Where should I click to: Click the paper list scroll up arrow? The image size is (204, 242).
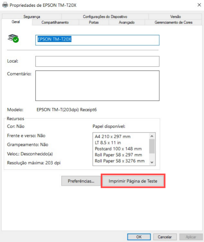point(152,136)
